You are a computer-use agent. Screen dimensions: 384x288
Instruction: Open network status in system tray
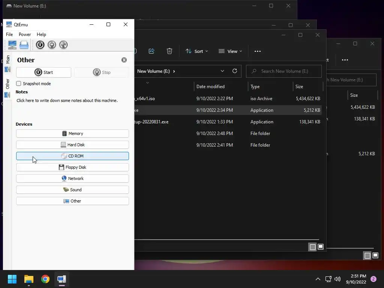point(328,279)
